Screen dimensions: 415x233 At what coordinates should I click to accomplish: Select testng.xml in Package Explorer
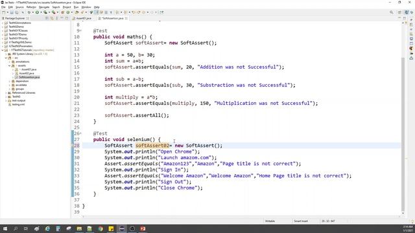coord(18,104)
